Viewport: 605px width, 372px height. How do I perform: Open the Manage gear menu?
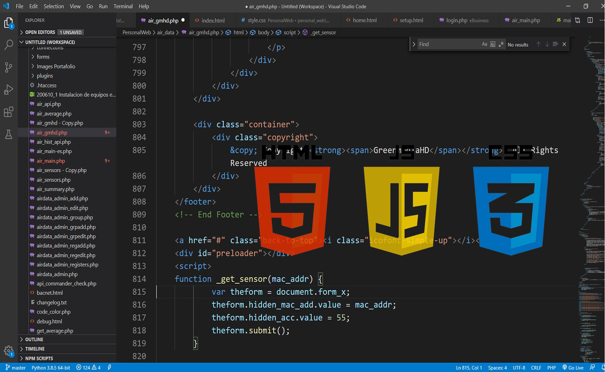pos(9,351)
